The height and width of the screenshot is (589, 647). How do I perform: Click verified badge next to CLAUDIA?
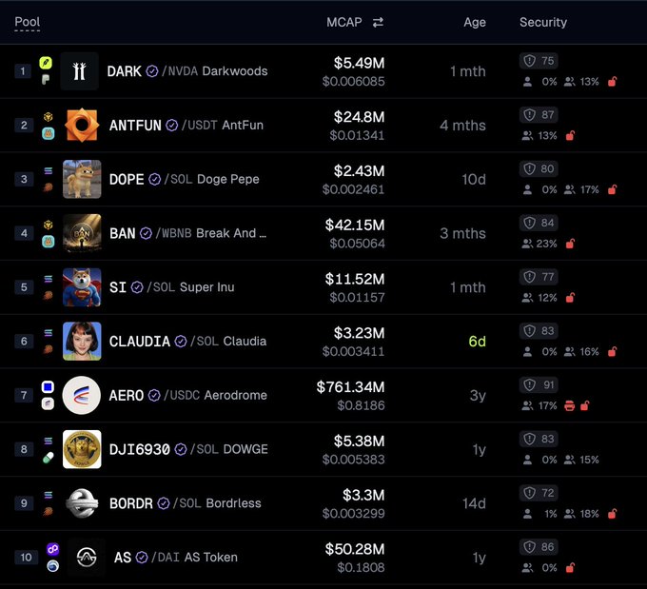coord(181,342)
